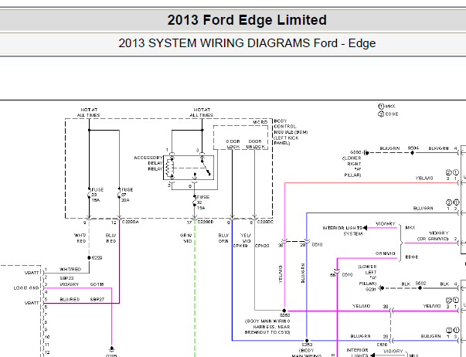The width and height of the screenshot is (466, 357).
Task: Click the "(LOWER RIGHT A PILLAR)" location note
Action: 352,166
